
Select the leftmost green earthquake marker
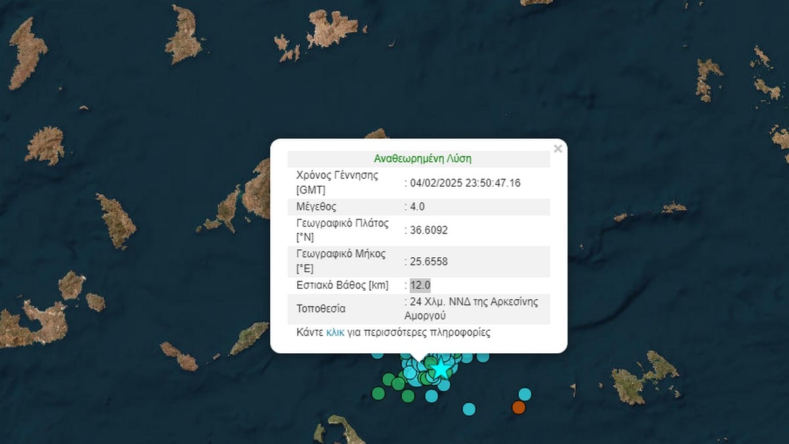point(378,393)
